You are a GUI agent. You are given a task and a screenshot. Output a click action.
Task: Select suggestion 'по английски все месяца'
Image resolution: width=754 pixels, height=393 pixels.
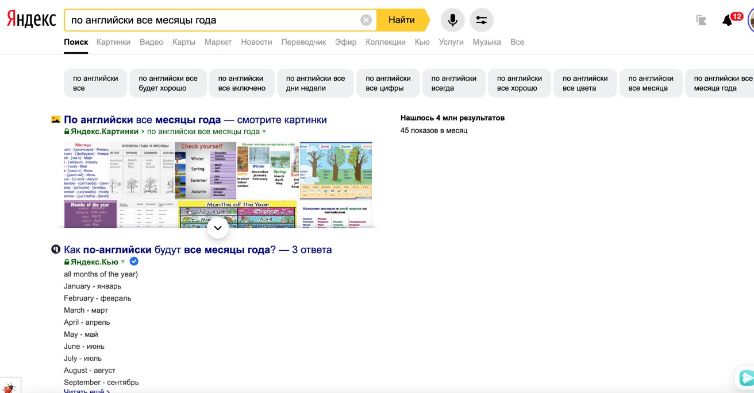coord(651,83)
